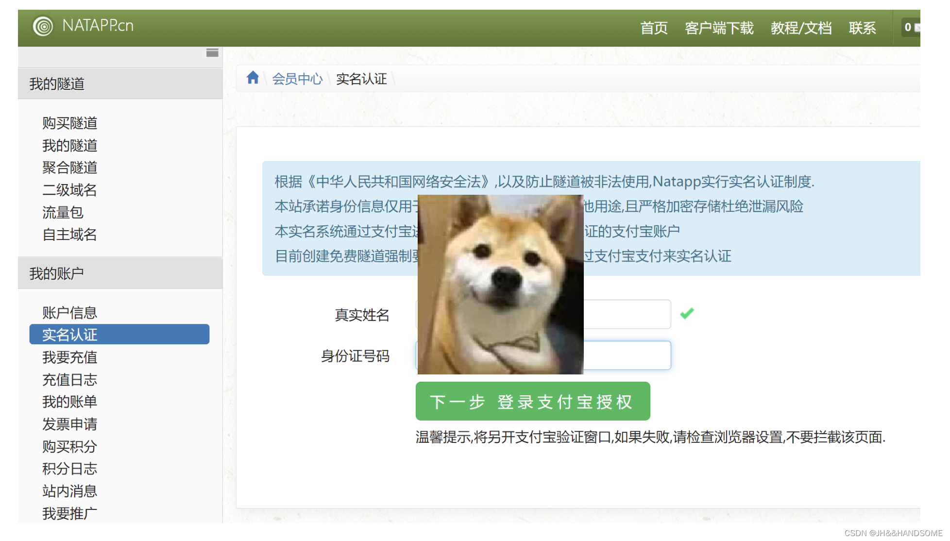
Task: Open the message counter badge in header
Action: click(911, 28)
